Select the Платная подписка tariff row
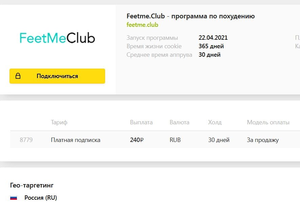The height and width of the screenshot is (214, 300). [155, 140]
